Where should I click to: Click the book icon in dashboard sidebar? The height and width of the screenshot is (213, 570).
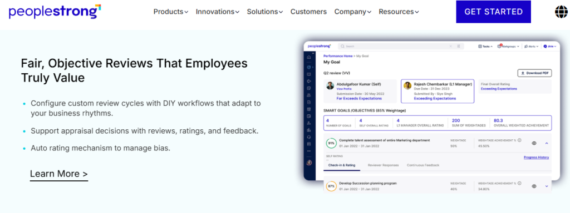click(x=309, y=74)
